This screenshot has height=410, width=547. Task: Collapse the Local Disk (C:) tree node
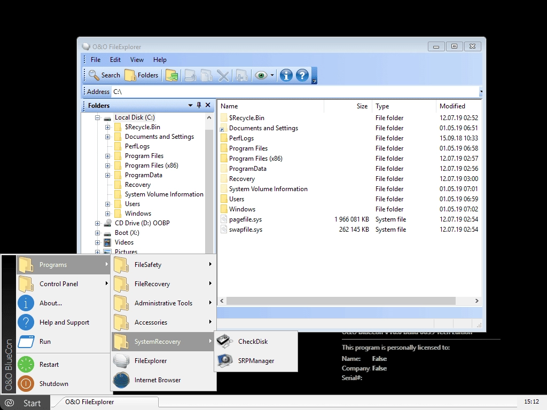pos(98,117)
